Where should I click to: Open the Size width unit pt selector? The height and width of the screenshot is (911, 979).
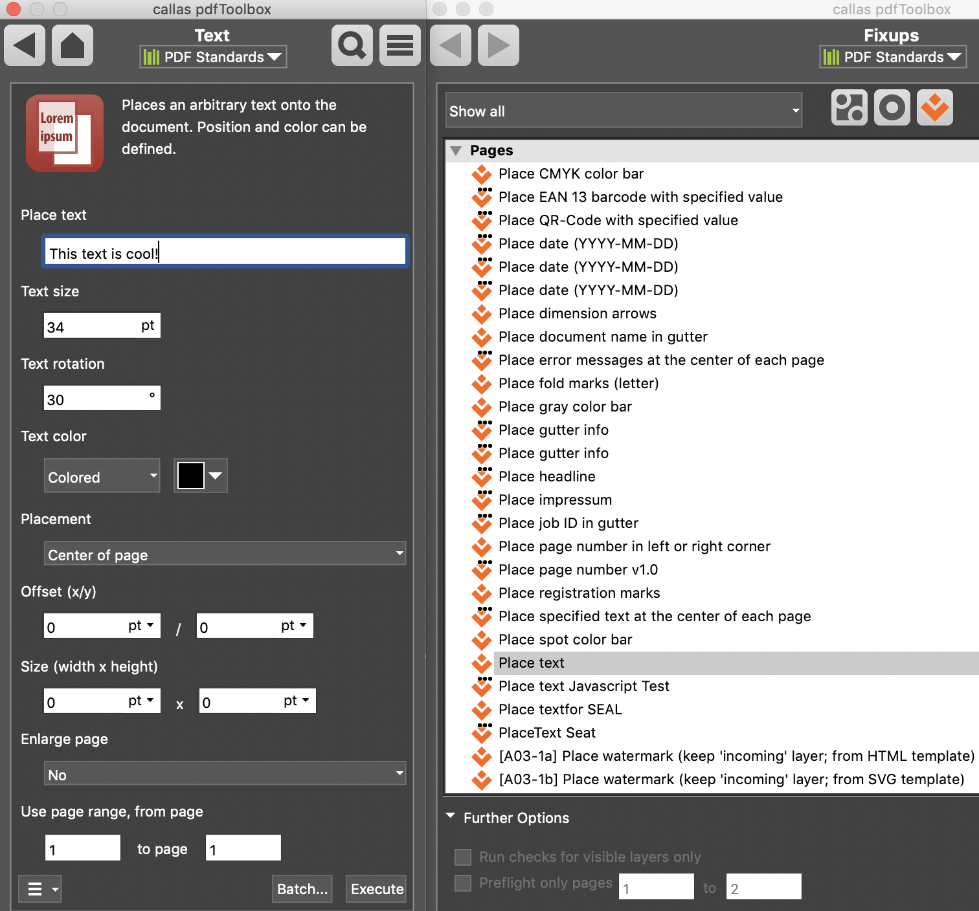point(141,701)
